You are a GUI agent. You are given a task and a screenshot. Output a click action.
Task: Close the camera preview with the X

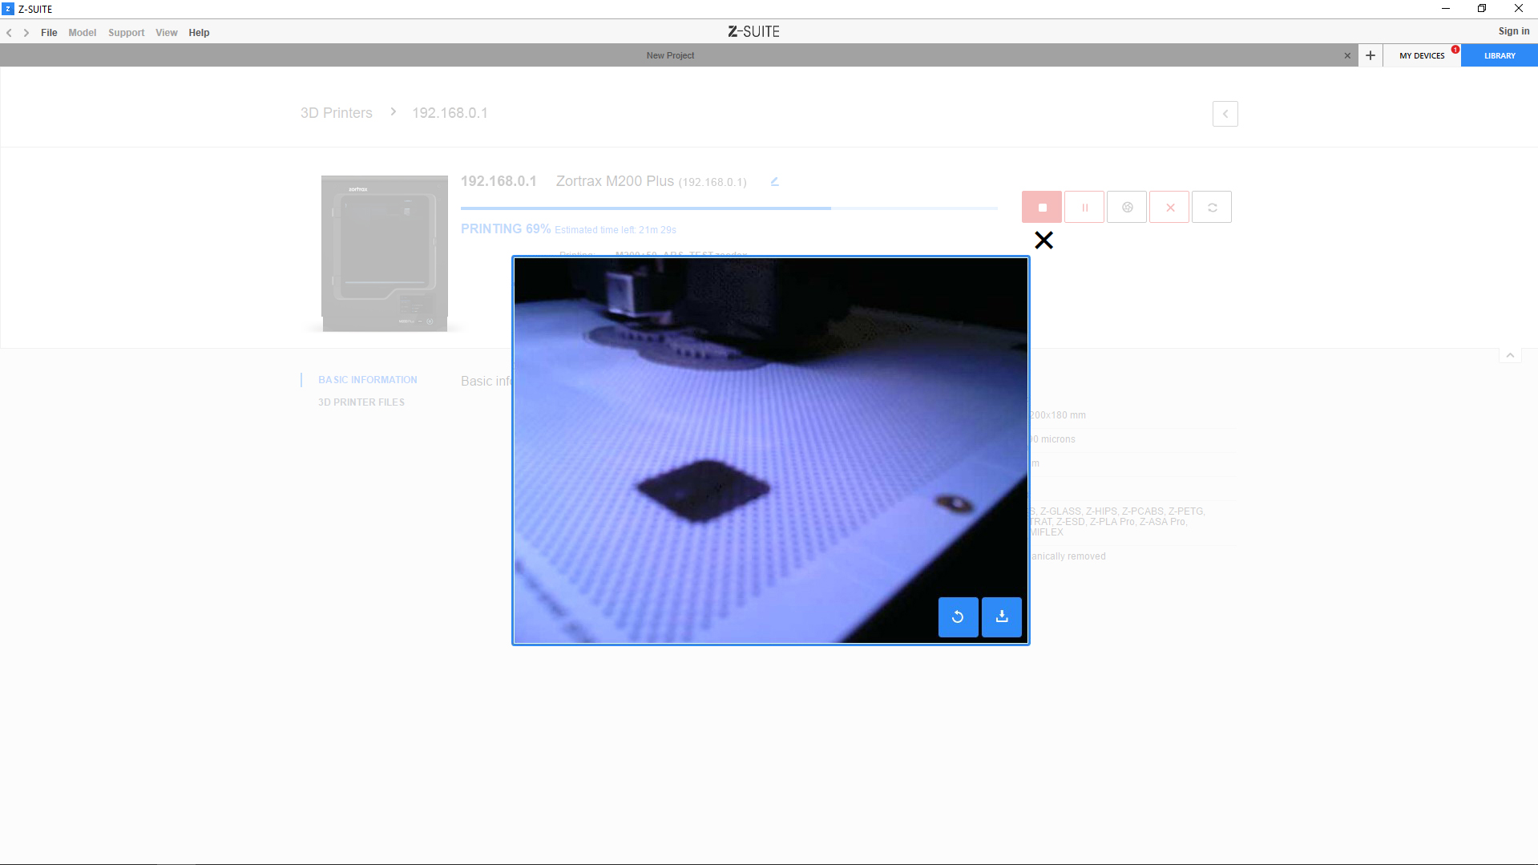(1043, 240)
